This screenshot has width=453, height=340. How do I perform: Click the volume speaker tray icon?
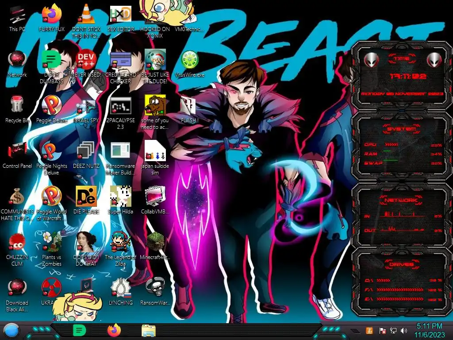click(404, 330)
